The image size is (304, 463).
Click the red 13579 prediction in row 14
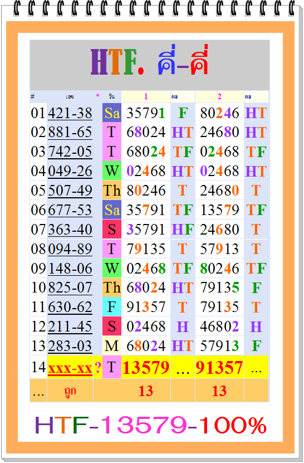(x=146, y=367)
